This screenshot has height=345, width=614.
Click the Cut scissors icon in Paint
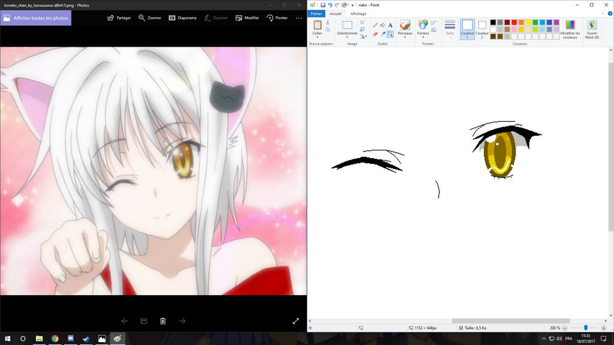tap(328, 23)
